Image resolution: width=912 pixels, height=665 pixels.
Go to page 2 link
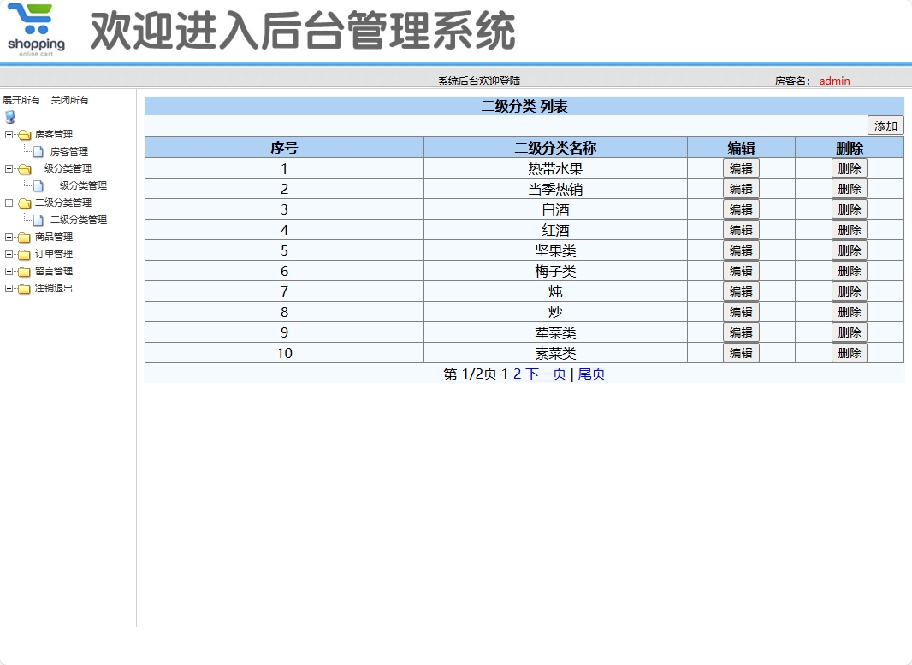click(x=517, y=374)
